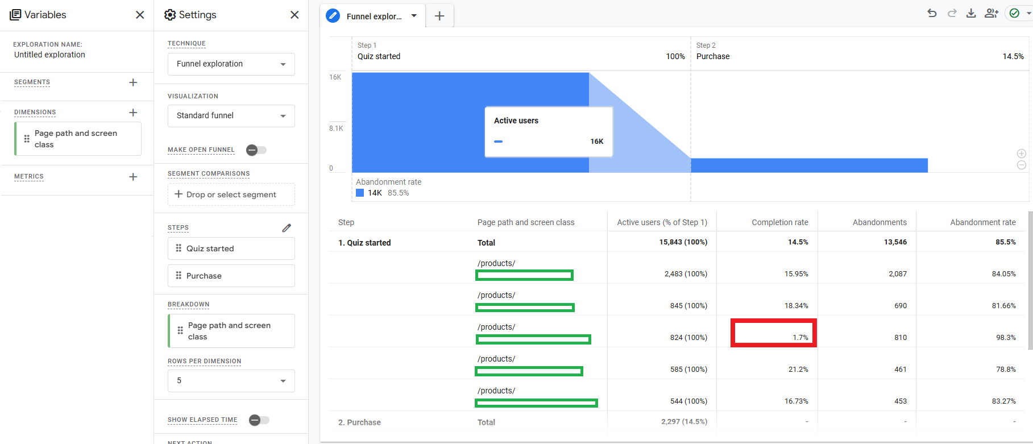
Task: Open the Funnel exploration tab menu arrow
Action: point(414,16)
